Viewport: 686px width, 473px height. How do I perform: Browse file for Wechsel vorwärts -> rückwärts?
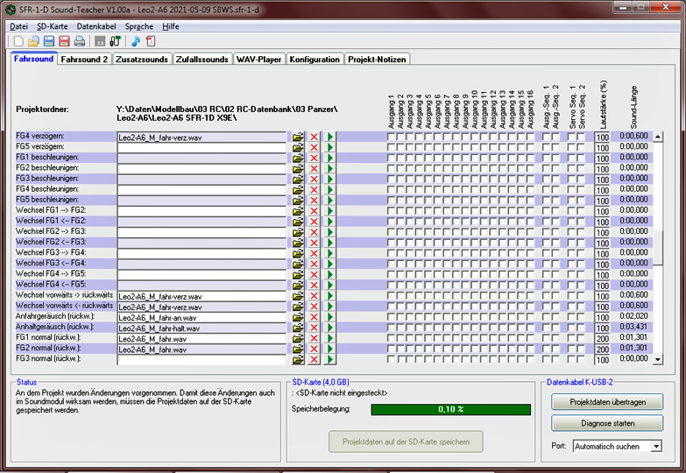[x=298, y=296]
